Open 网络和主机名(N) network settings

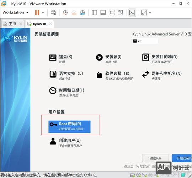click(x=162, y=75)
